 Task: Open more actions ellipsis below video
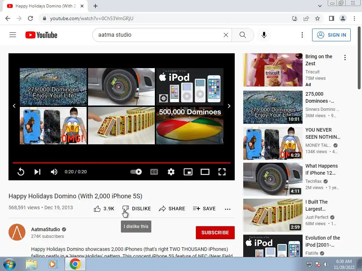(x=228, y=209)
